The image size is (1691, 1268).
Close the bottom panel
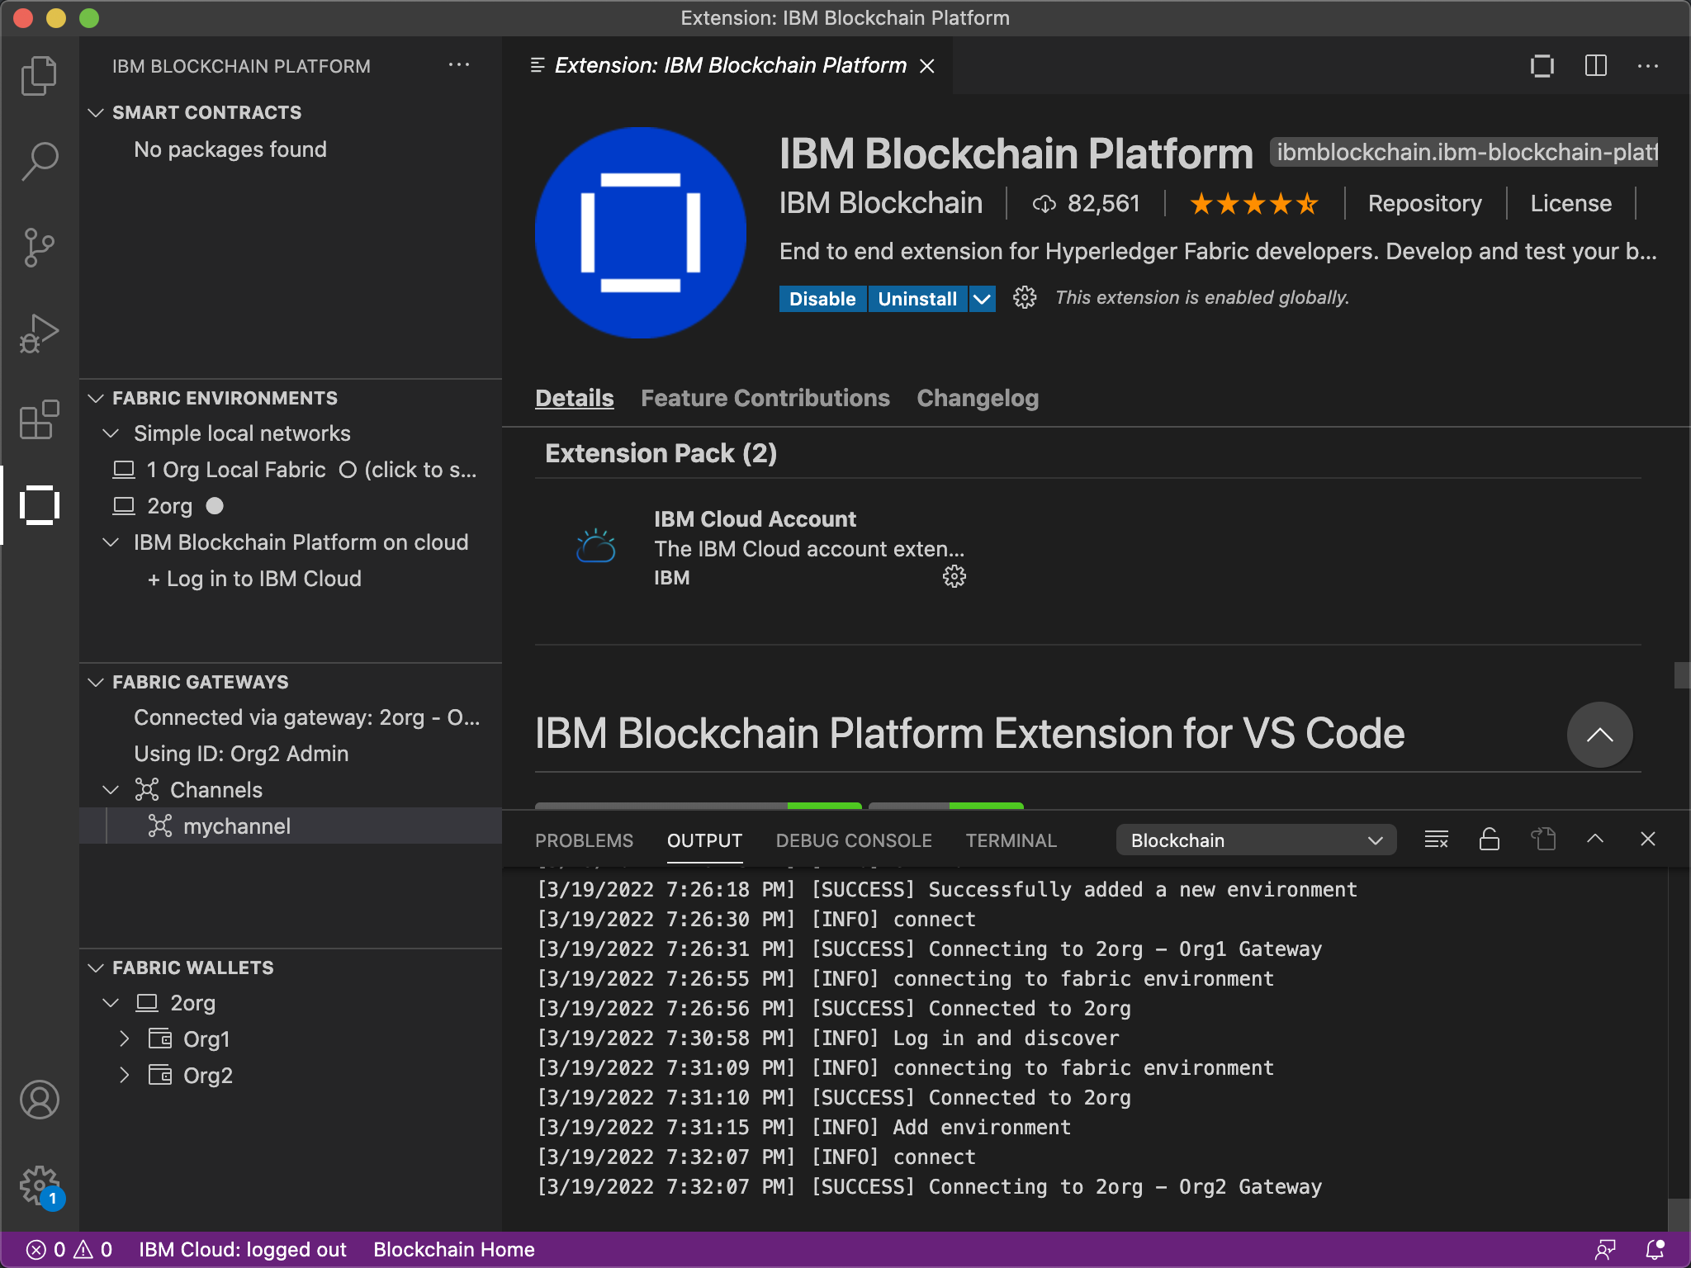tap(1648, 840)
